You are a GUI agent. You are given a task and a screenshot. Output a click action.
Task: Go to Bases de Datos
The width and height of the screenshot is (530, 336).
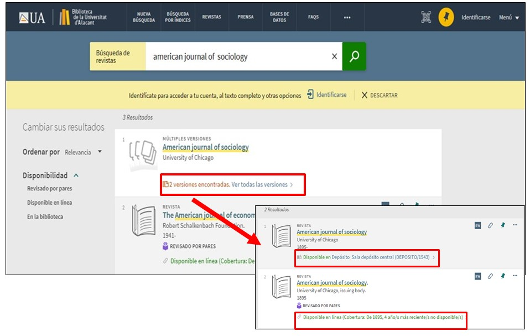(x=279, y=17)
